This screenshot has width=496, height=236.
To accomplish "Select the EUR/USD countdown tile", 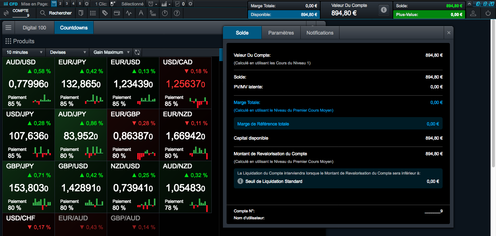I will tap(133, 83).
